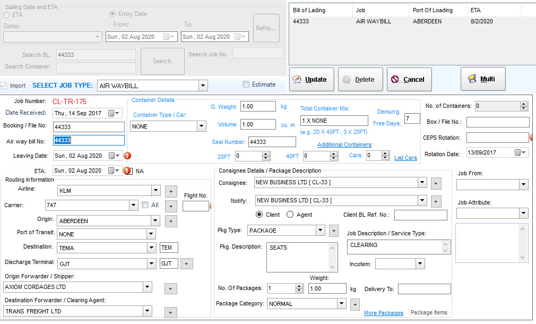Click the red warning icon beside Leaving Date

coord(127,156)
